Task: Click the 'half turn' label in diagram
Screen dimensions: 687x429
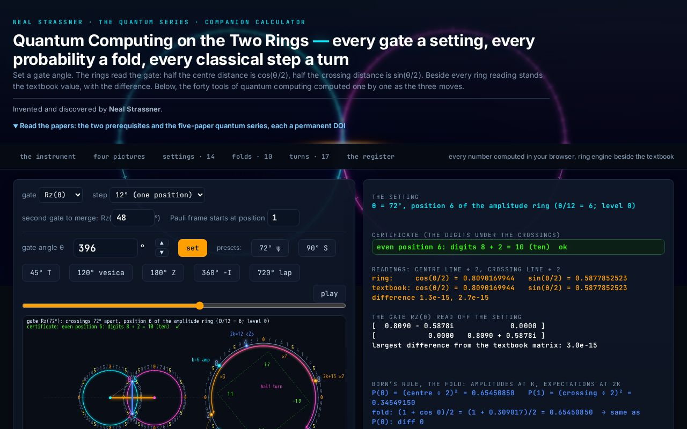Action: coord(272,387)
